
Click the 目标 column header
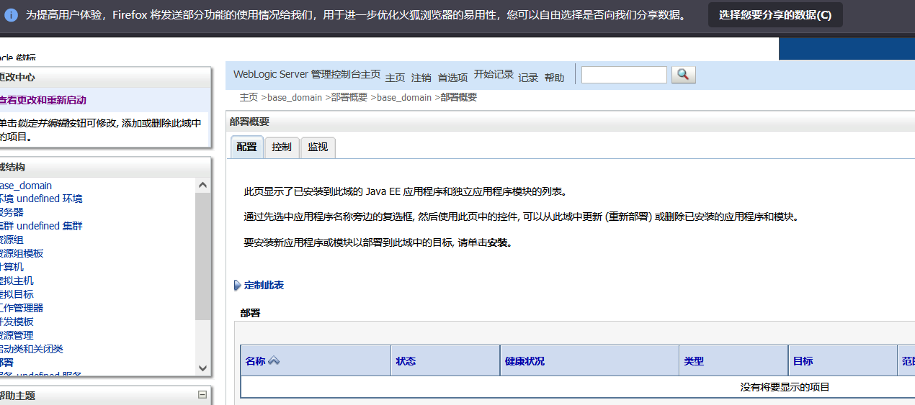(x=803, y=361)
